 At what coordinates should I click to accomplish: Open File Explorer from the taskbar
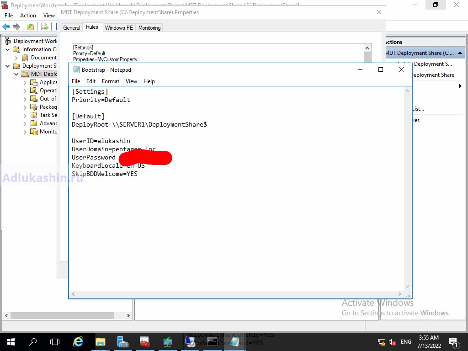coord(100,341)
